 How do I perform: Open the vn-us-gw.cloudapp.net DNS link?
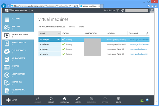[139, 49]
